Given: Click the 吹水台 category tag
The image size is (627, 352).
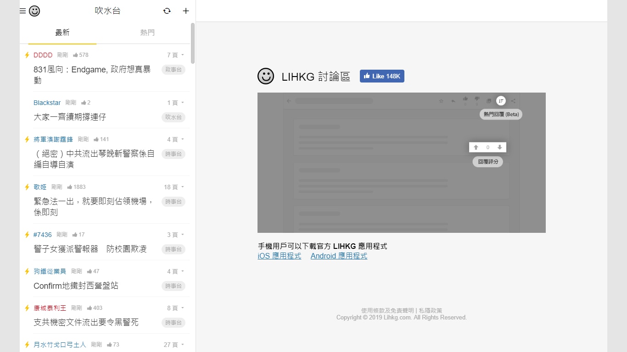Looking at the screenshot, I should [x=174, y=117].
